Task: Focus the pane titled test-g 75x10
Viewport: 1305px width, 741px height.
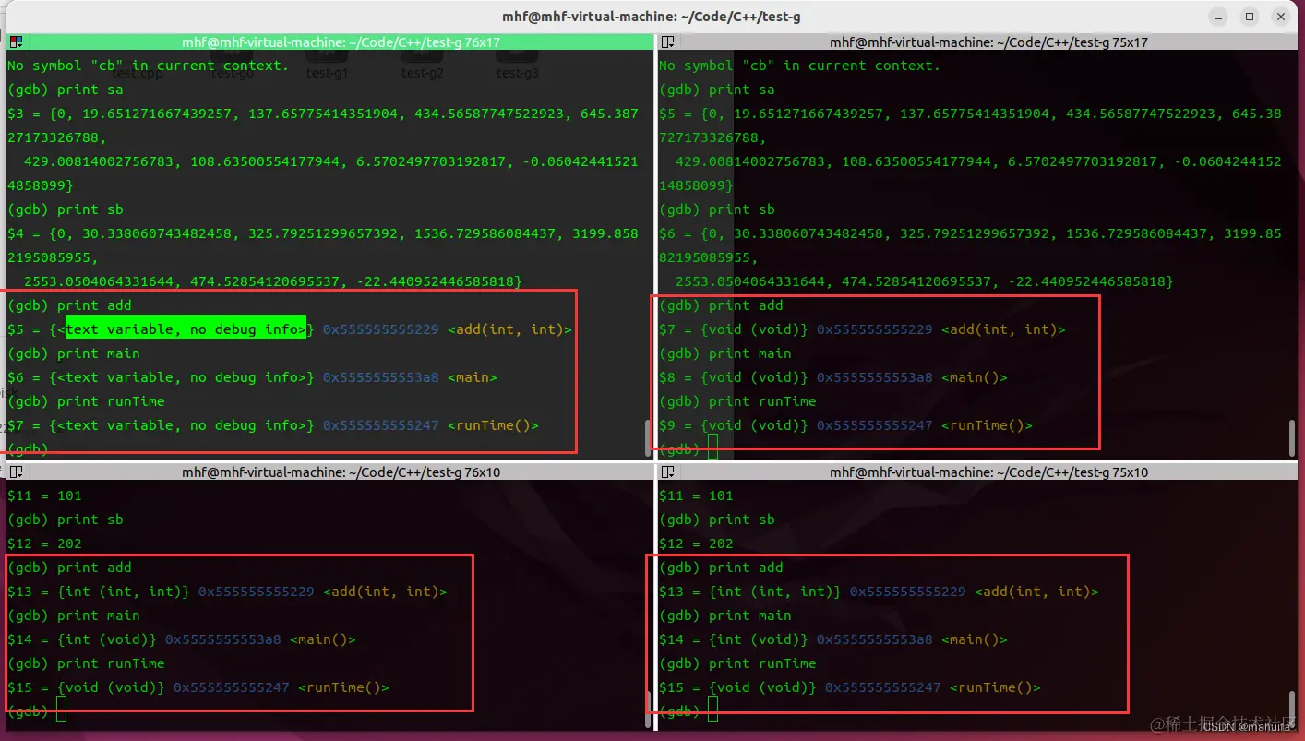Action: (x=988, y=472)
